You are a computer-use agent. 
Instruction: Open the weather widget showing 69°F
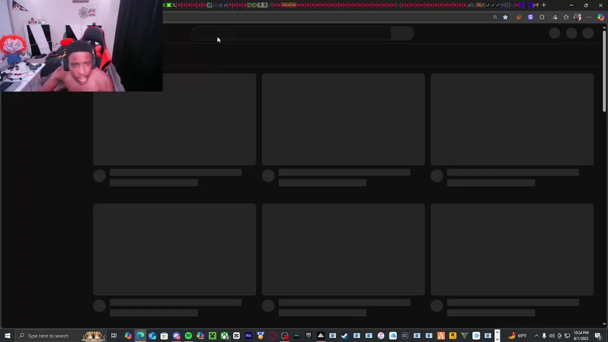coord(517,336)
